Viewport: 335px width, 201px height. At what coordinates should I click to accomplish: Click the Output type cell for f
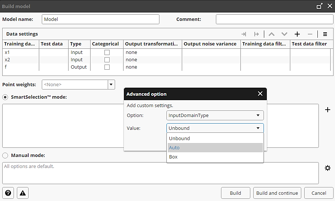[79, 67]
